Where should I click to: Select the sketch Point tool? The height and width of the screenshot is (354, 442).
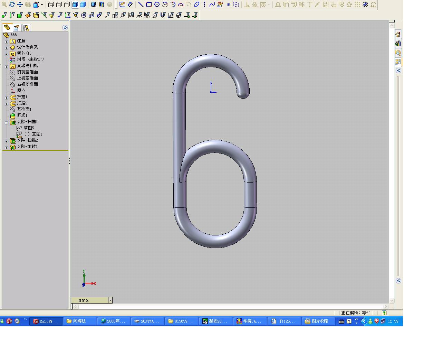pyautogui.click(x=228, y=4)
